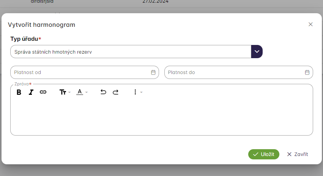The height and width of the screenshot is (176, 323).
Task: Open the three-dot more options menu
Action: click(135, 92)
